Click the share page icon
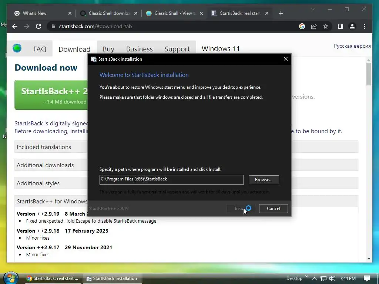Viewport: 379px width, 284px height. (x=314, y=26)
